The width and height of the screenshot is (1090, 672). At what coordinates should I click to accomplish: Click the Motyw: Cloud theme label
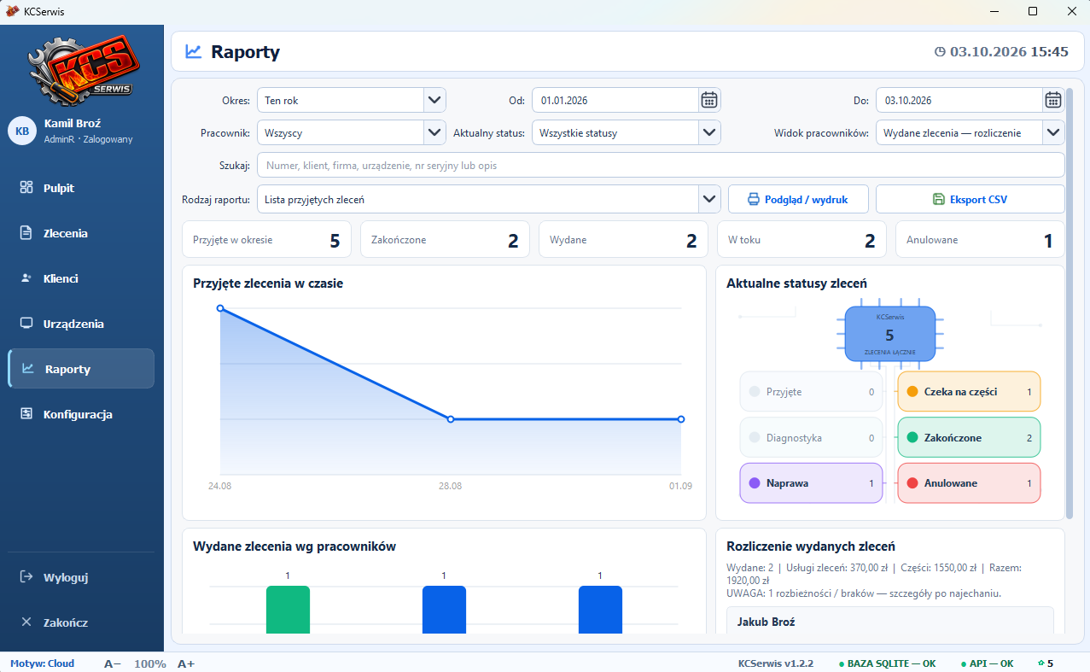[x=43, y=663]
